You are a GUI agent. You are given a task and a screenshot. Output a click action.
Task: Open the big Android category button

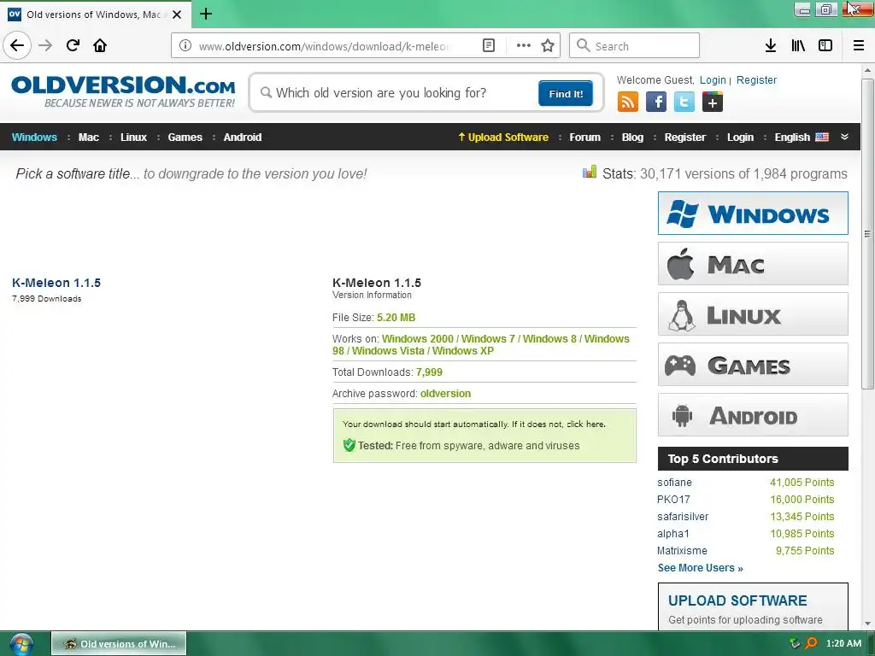click(753, 415)
